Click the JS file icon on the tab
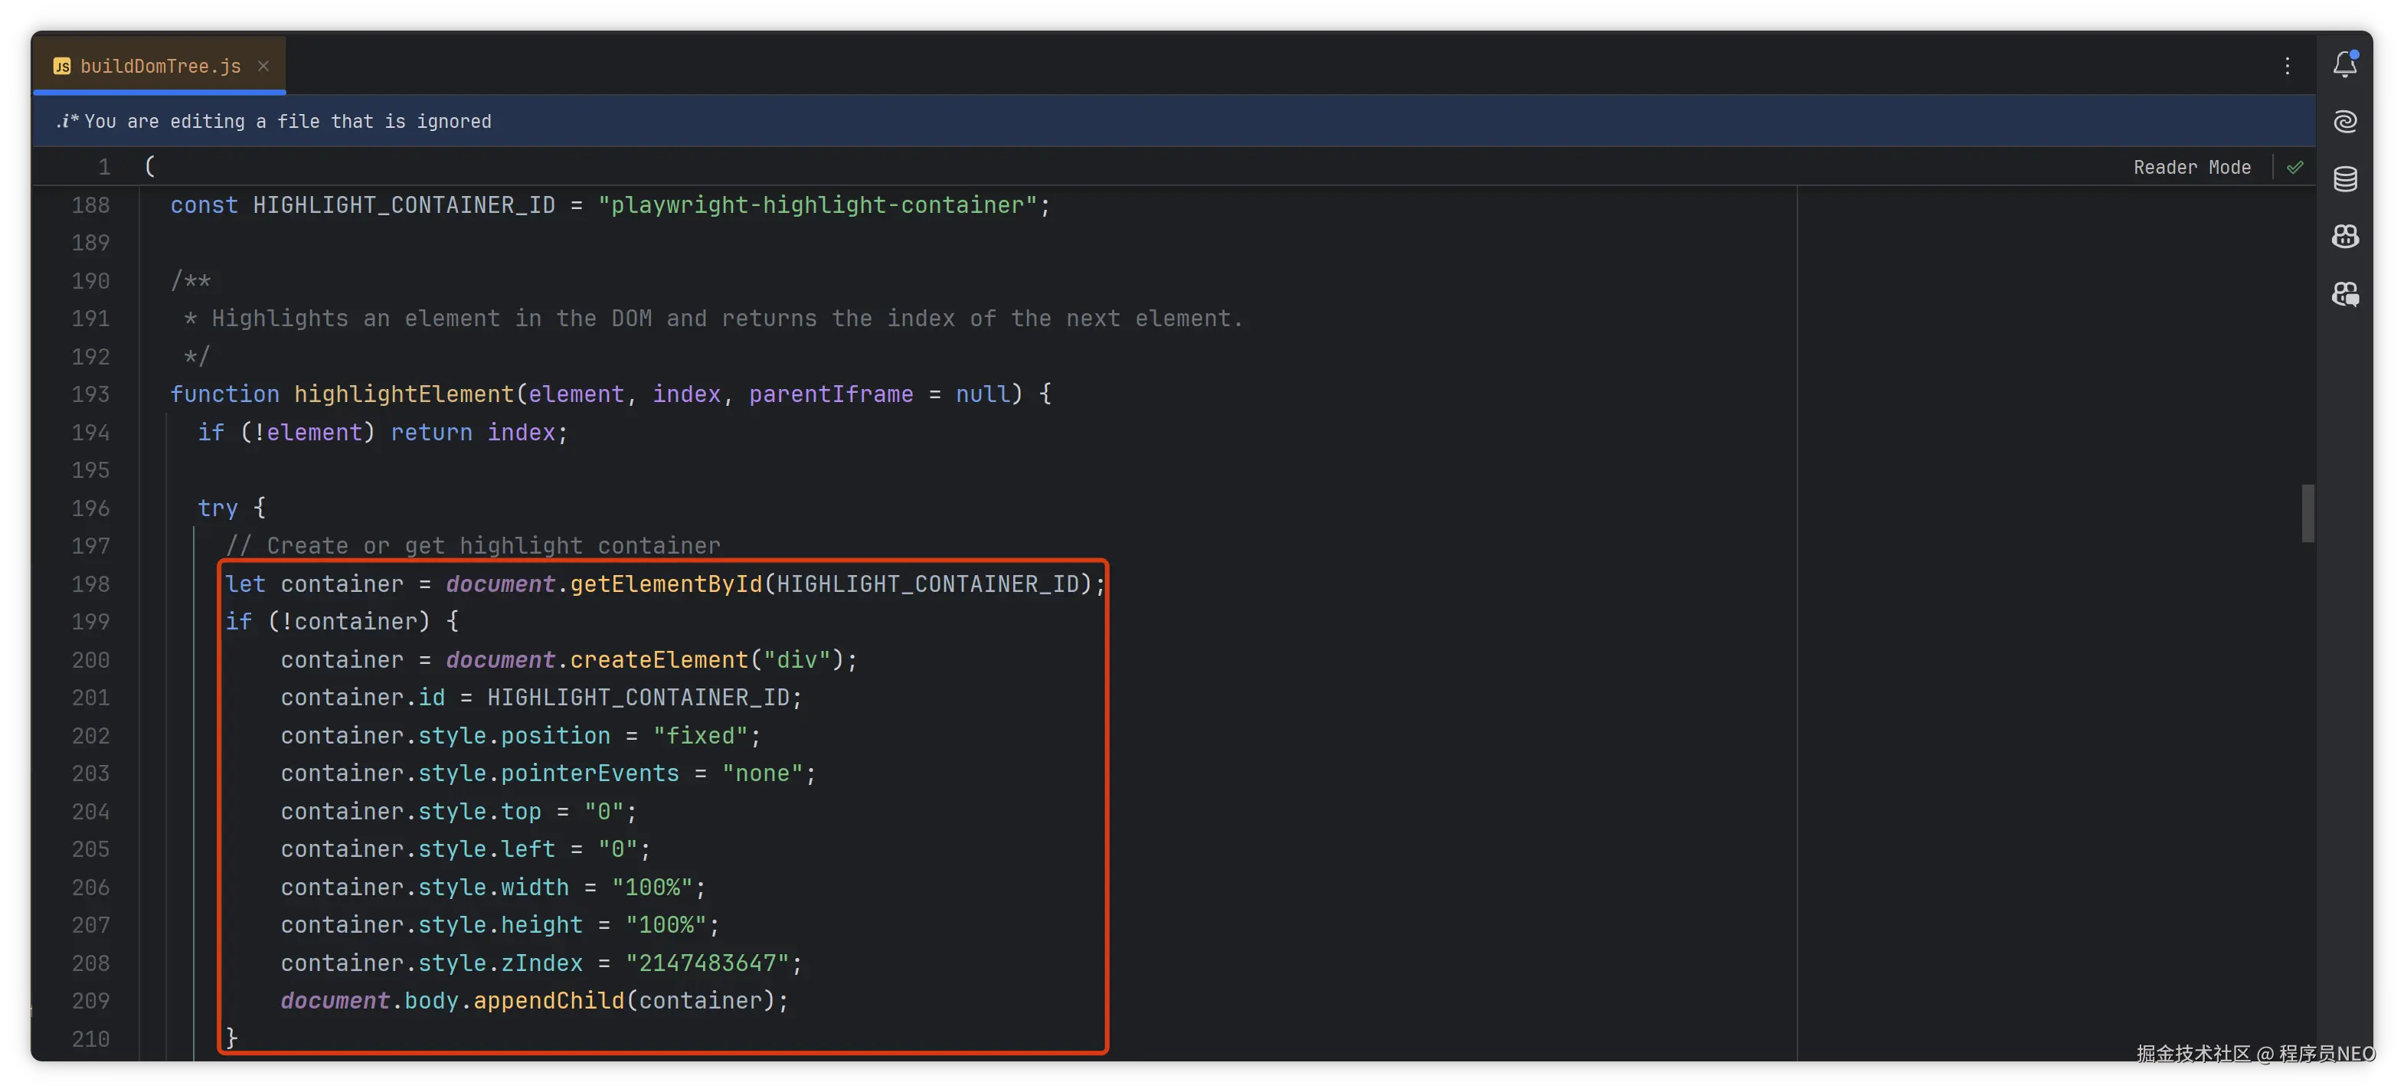2404x1092 pixels. (x=61, y=67)
